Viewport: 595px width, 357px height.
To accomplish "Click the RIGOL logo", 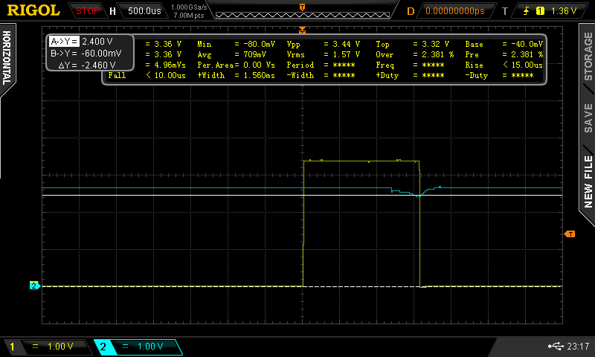I will point(33,10).
